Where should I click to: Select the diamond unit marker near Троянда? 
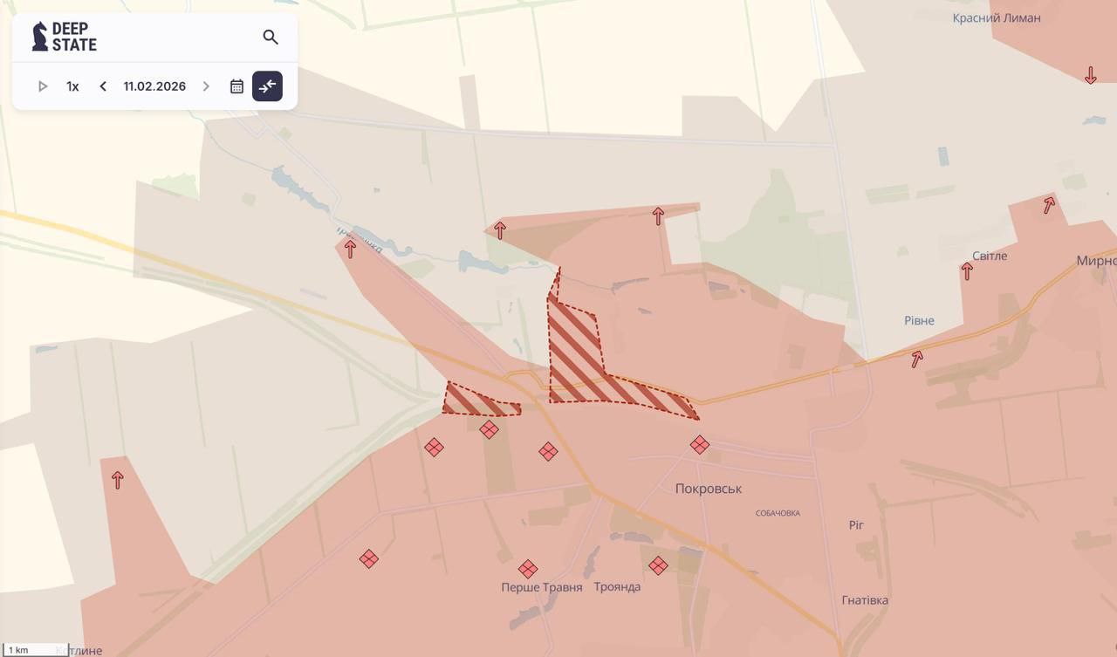(x=658, y=565)
